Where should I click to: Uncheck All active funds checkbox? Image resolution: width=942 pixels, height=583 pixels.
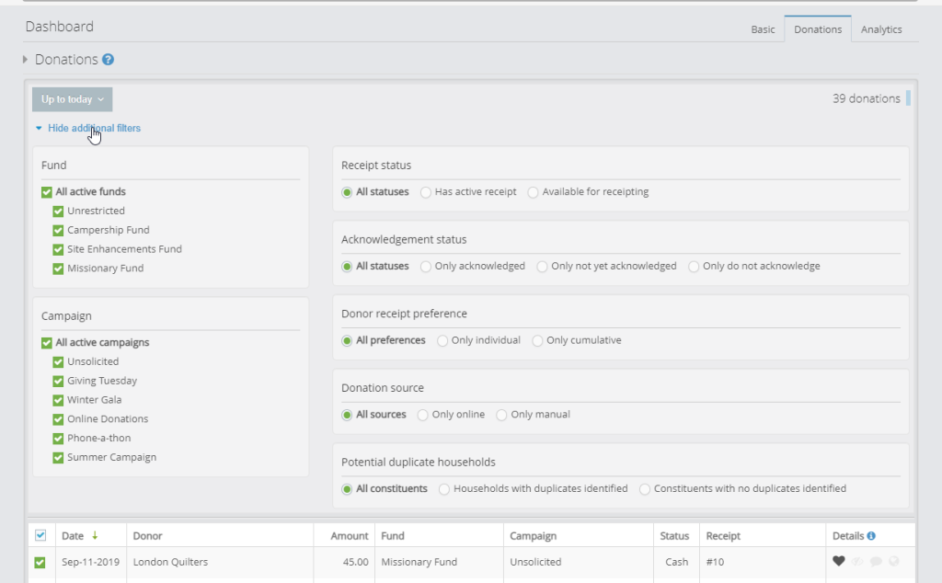(x=47, y=192)
